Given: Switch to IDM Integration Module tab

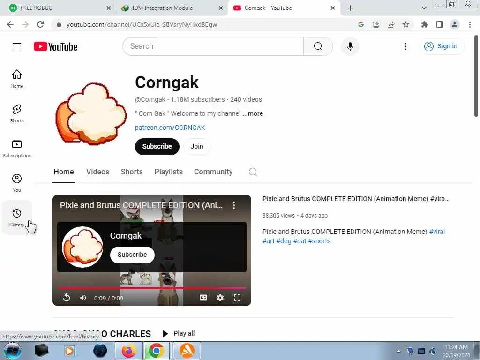Looking at the screenshot, I should click(172, 8).
